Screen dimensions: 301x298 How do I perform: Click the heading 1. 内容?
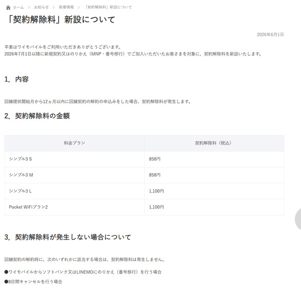coord(16,79)
